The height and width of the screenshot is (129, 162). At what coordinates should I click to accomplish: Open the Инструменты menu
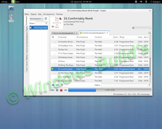click(x=49, y=14)
